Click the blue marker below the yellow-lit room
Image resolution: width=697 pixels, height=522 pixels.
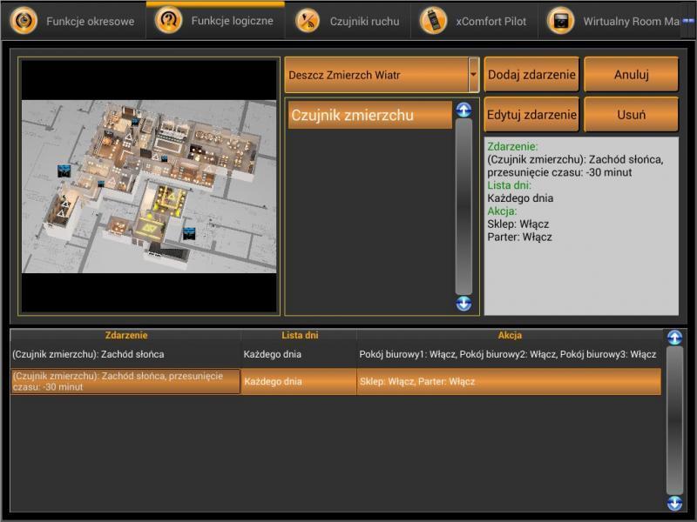click(x=189, y=233)
